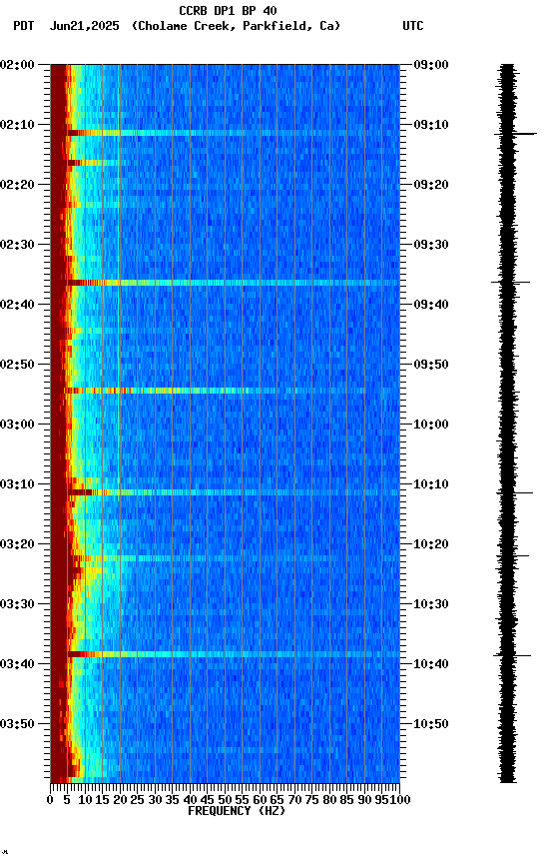Click the '09:40' UTC time label
Image resolution: width=551 pixels, height=863 pixels.
click(431, 305)
